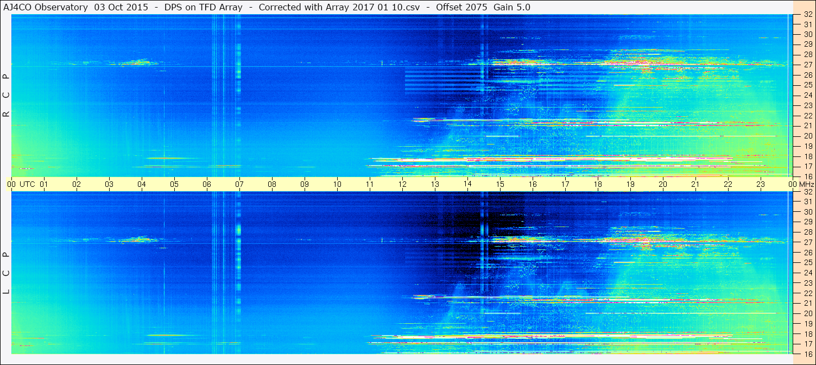Select the 10 hour marker on time axis
Screen dimensions: 816x365
[x=337, y=184]
